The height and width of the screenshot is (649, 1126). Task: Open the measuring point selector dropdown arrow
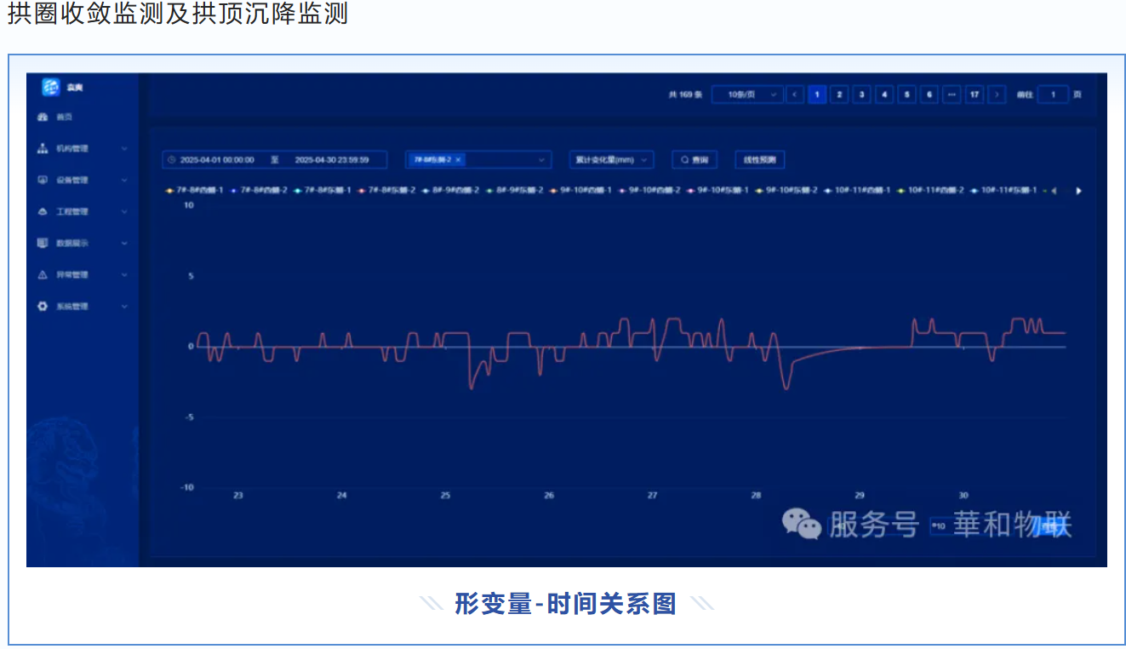pyautogui.click(x=542, y=159)
